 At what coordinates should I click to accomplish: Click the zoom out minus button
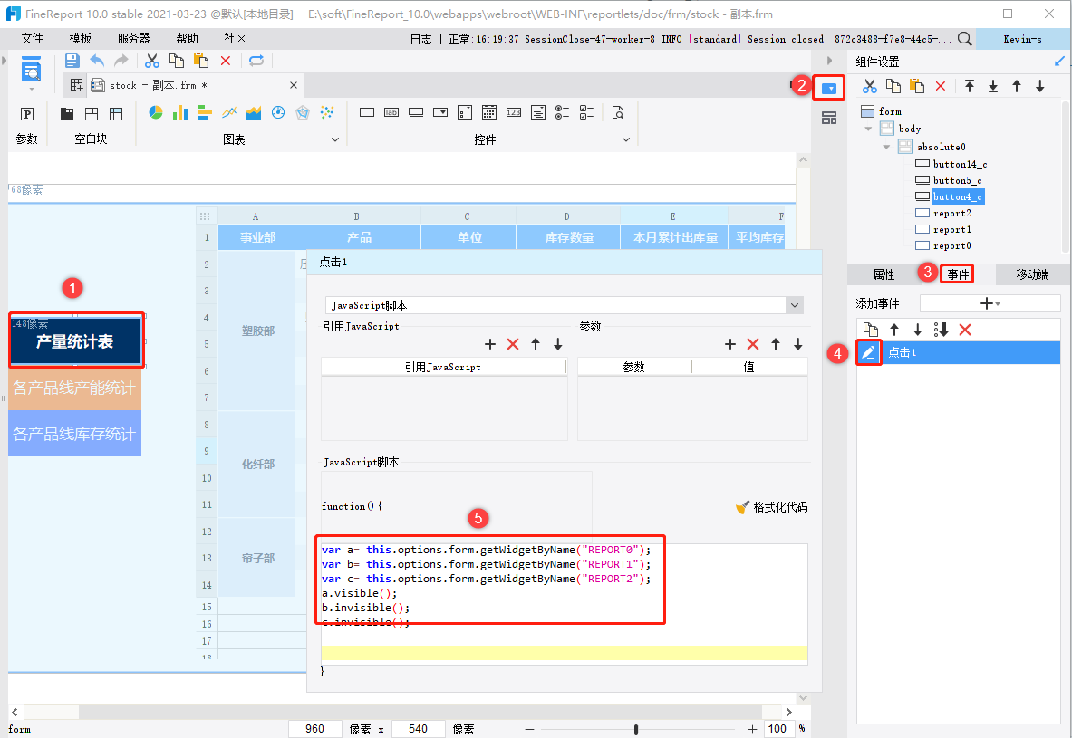[x=530, y=729]
